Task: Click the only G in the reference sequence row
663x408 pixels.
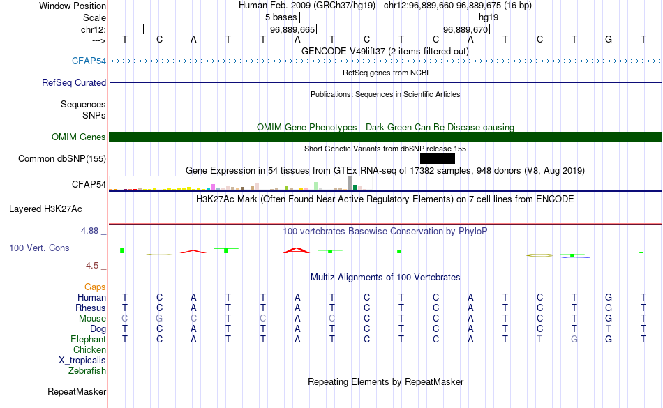Action: (609, 39)
